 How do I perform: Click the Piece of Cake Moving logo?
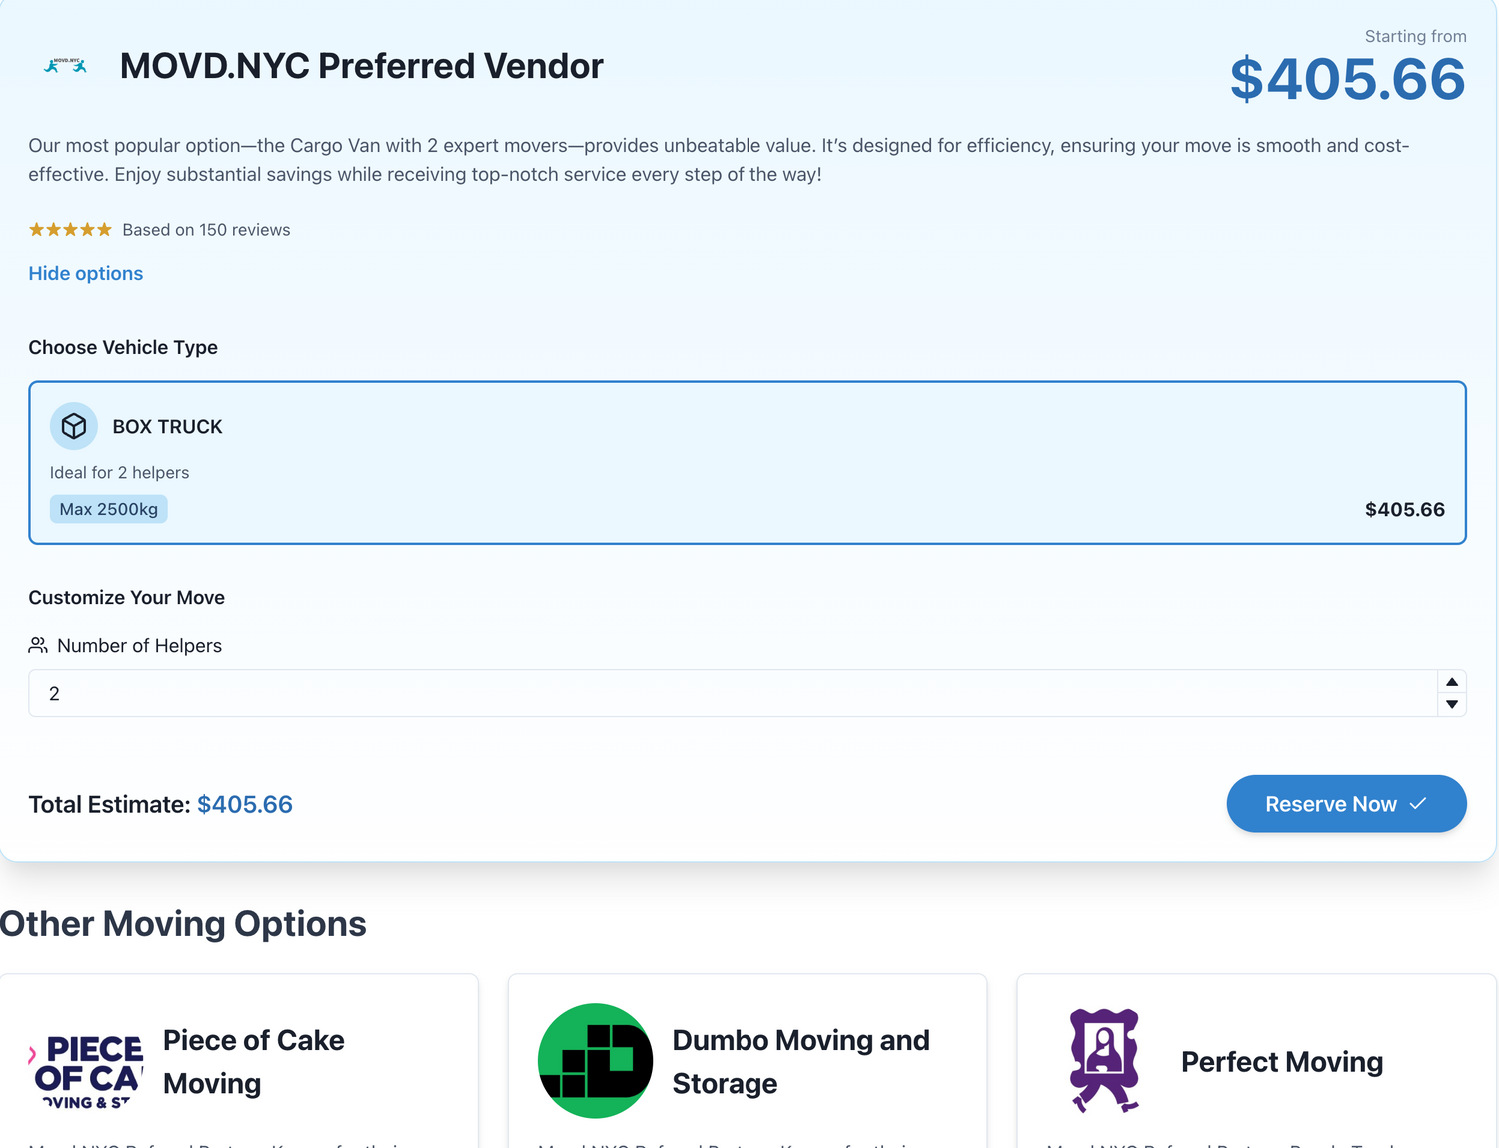[88, 1071]
